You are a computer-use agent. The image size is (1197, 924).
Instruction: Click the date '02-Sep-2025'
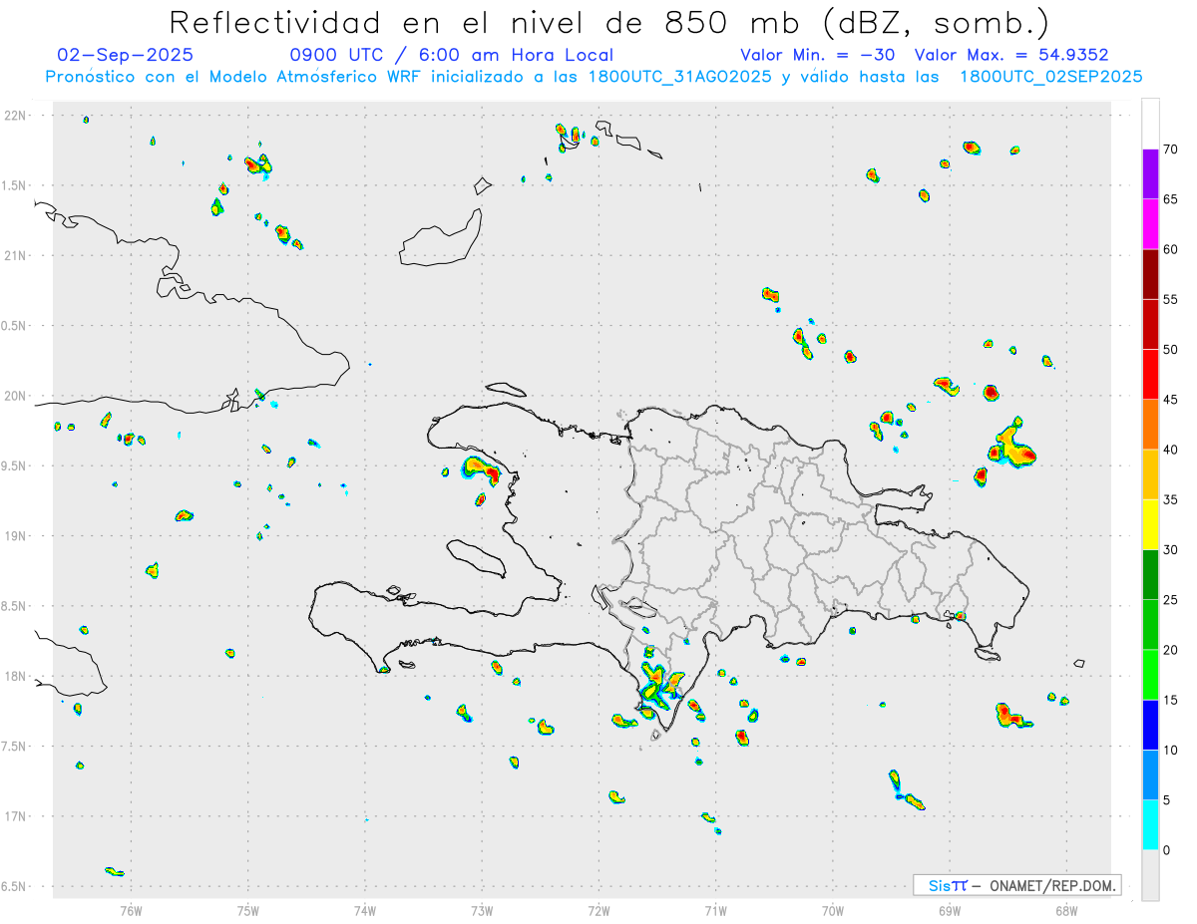(x=126, y=55)
